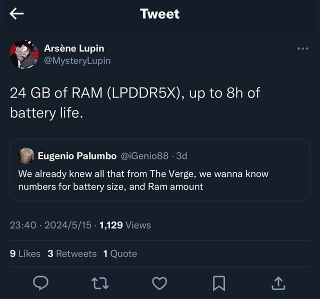This screenshot has width=320, height=299.
Task: Retweet using the retweet arrows icon
Action: (99, 283)
